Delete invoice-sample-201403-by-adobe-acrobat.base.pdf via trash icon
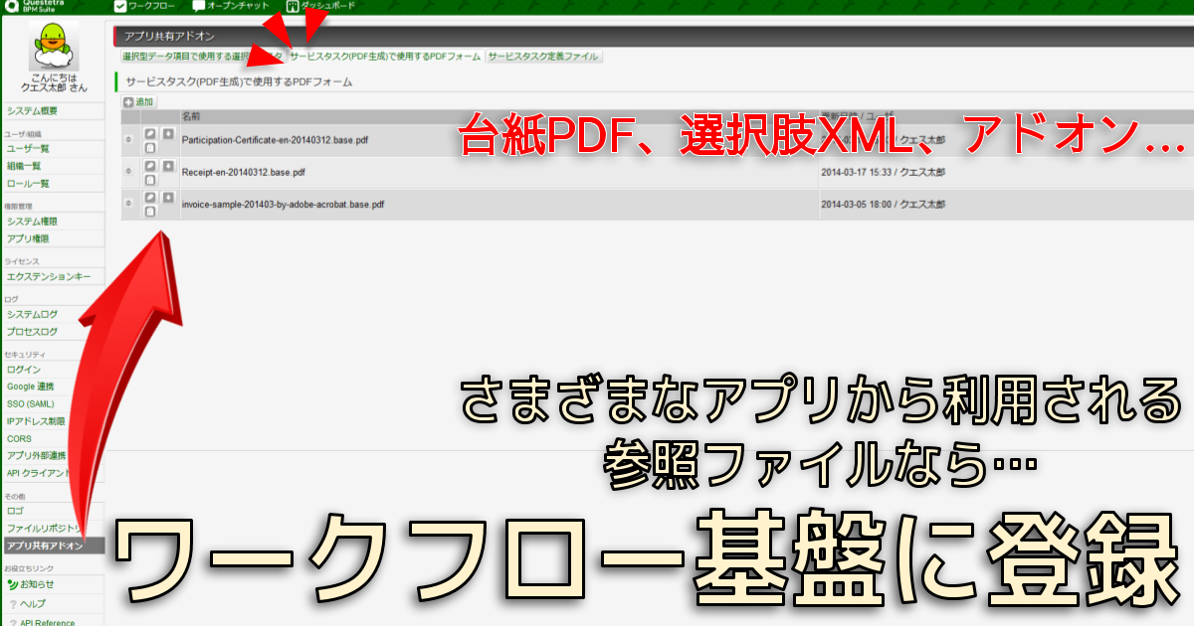1194x626 pixels. pyautogui.click(x=149, y=212)
